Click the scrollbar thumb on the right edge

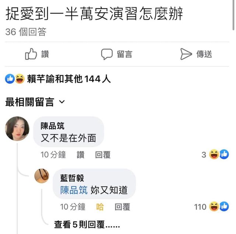pyautogui.click(x=233, y=15)
